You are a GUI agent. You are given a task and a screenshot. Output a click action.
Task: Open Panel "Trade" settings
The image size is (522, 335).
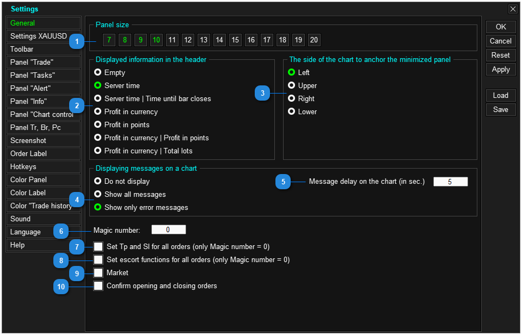click(44, 62)
